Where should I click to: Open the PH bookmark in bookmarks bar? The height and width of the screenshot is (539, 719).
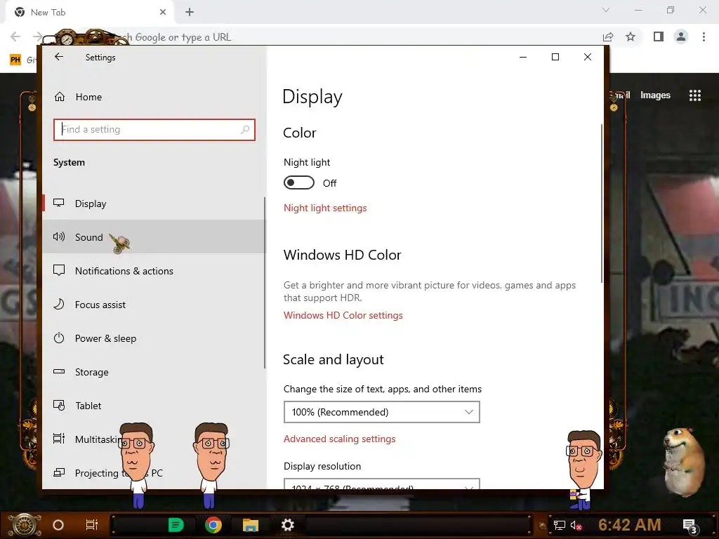pos(15,60)
